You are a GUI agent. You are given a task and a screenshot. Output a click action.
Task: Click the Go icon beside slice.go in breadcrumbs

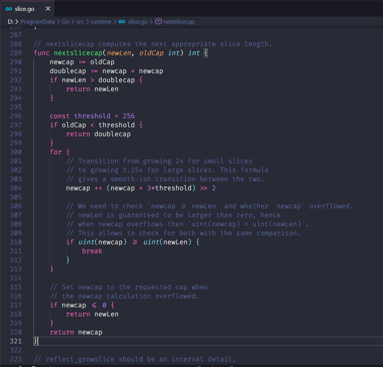(122, 22)
